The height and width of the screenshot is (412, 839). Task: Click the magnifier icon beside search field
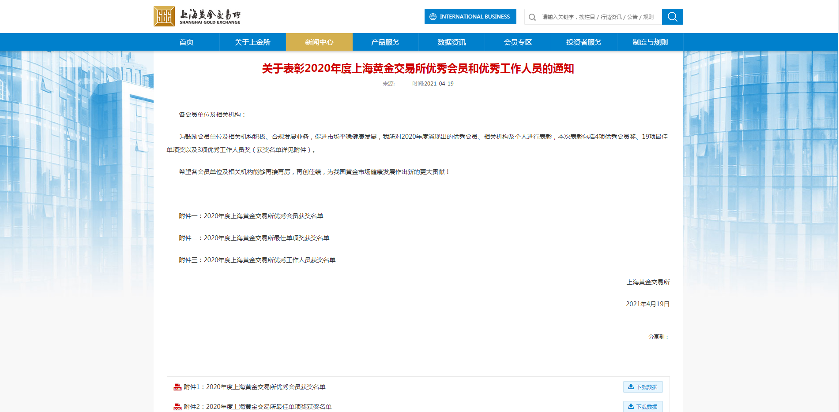pos(532,17)
